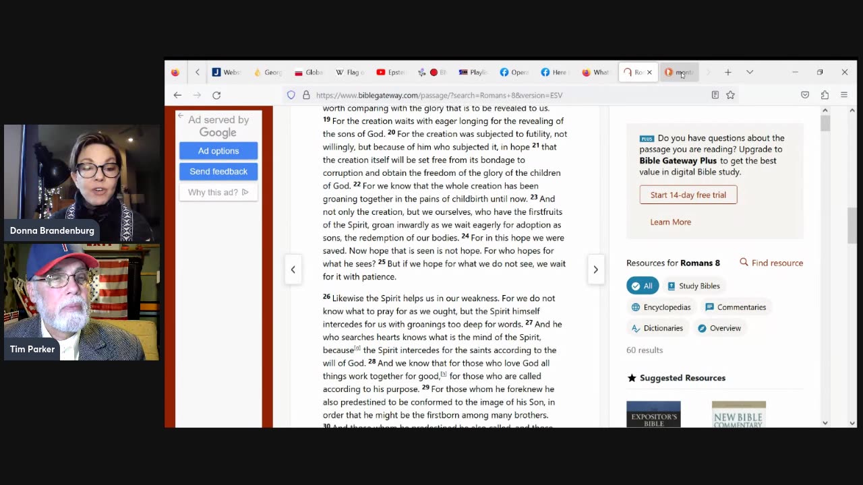Click the Suggested Resources heading
Viewport: 863px width, 485px height.
point(682,378)
